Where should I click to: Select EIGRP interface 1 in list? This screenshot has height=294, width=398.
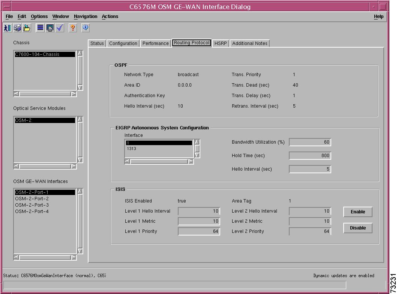[159, 143]
